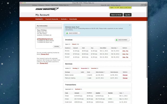This screenshot has height=104, width=167.
Task: View invoice PD-526
Action: pos(124,54)
